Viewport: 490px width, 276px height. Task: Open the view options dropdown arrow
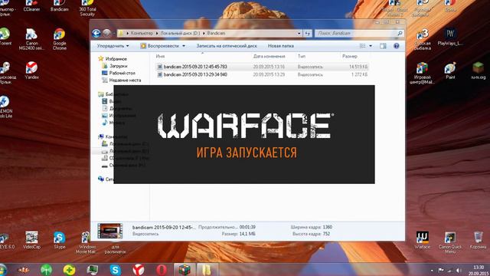click(x=371, y=46)
